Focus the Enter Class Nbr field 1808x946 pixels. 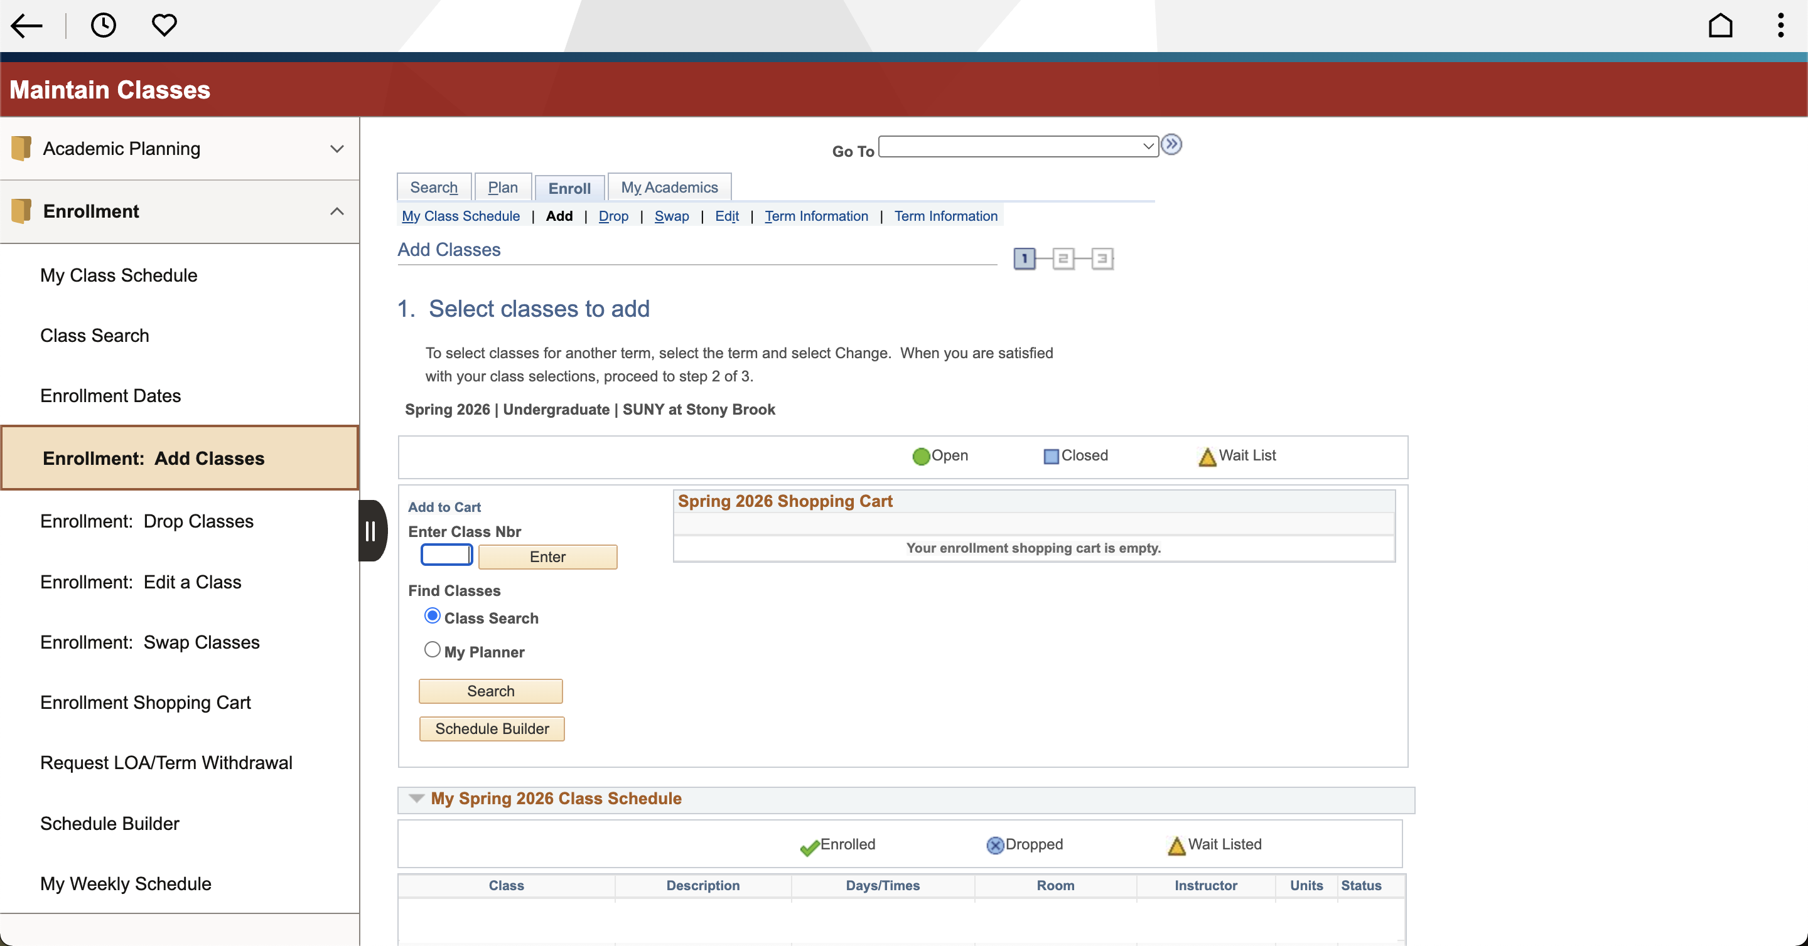[x=446, y=555]
